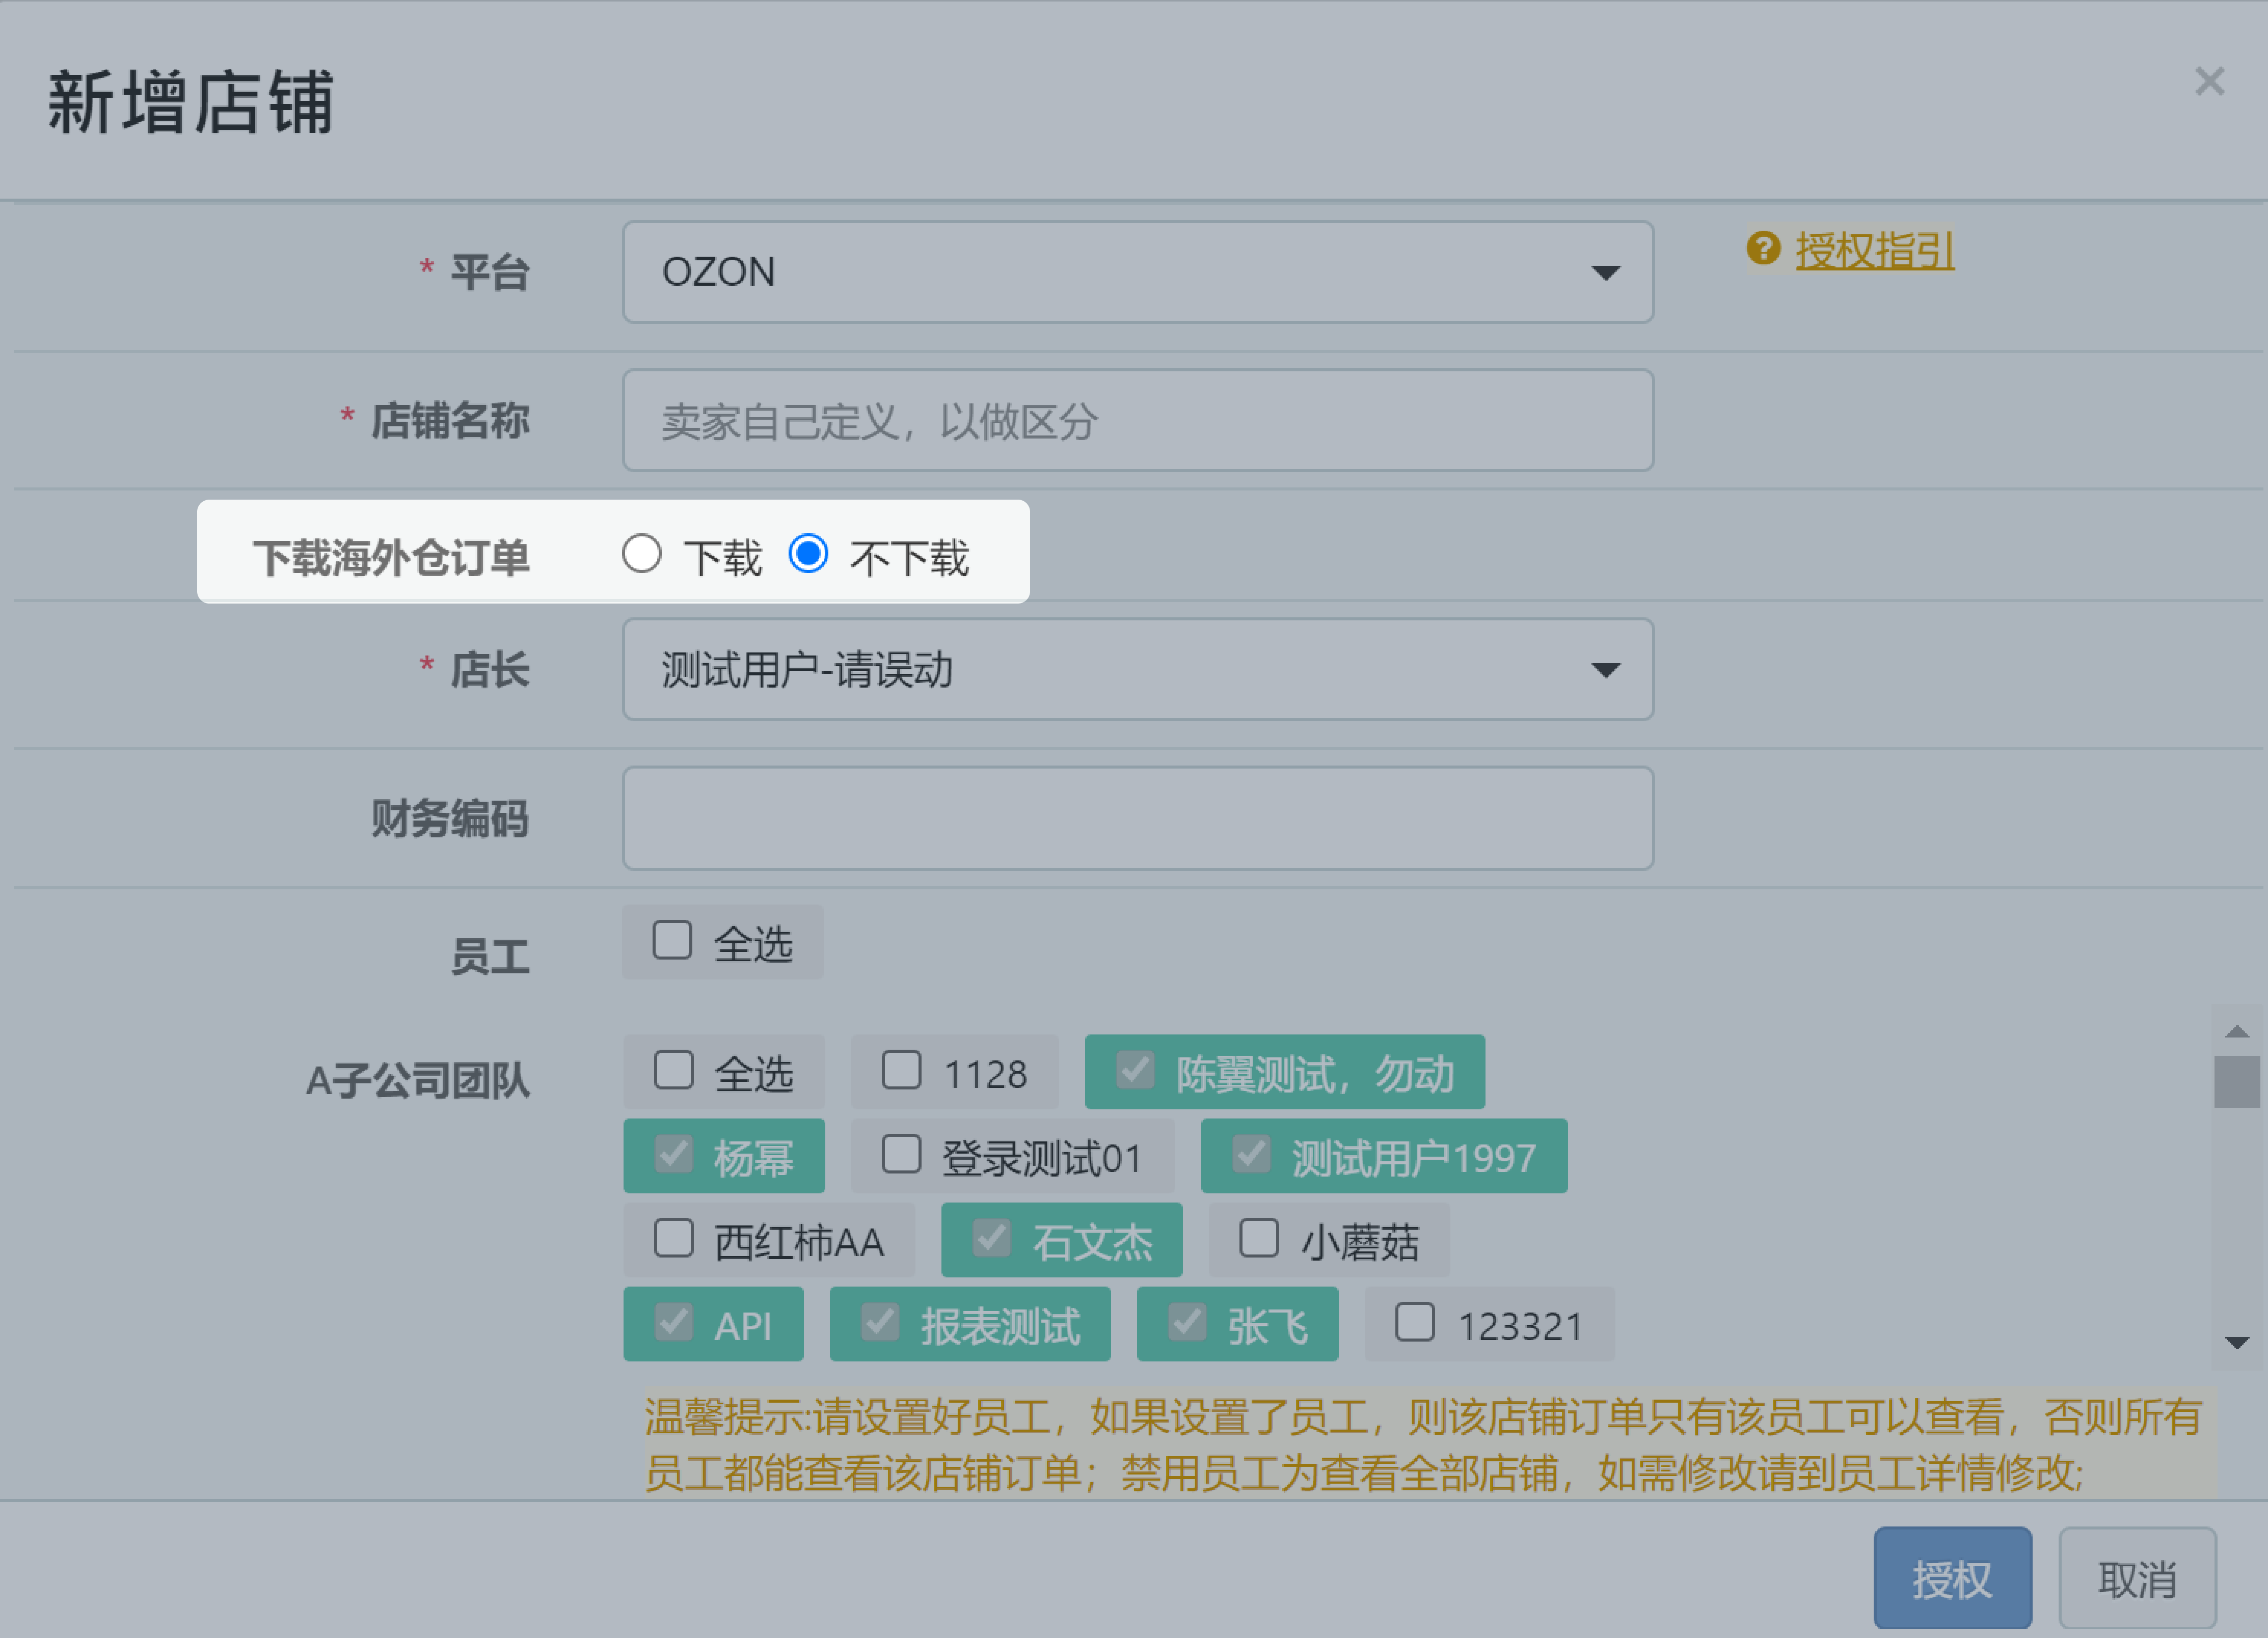The image size is (2268, 1638).
Task: Uncheck the API employee
Action: 673,1322
